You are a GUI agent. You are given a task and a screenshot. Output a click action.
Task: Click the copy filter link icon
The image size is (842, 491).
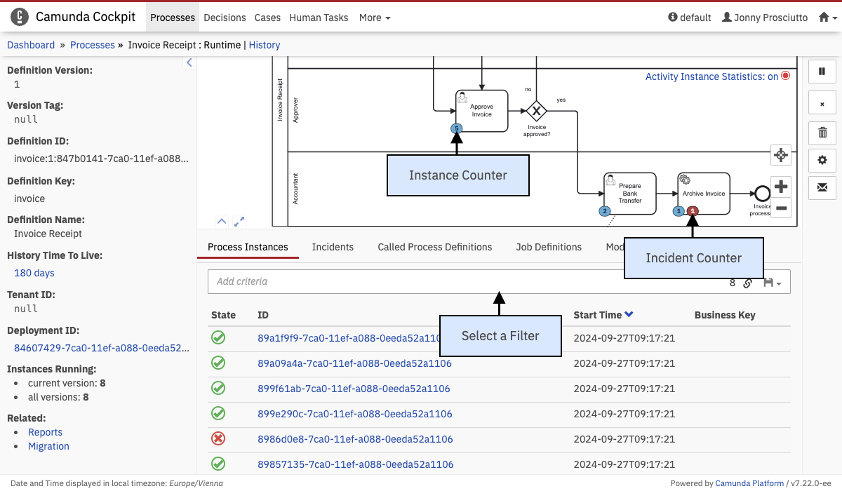click(748, 283)
